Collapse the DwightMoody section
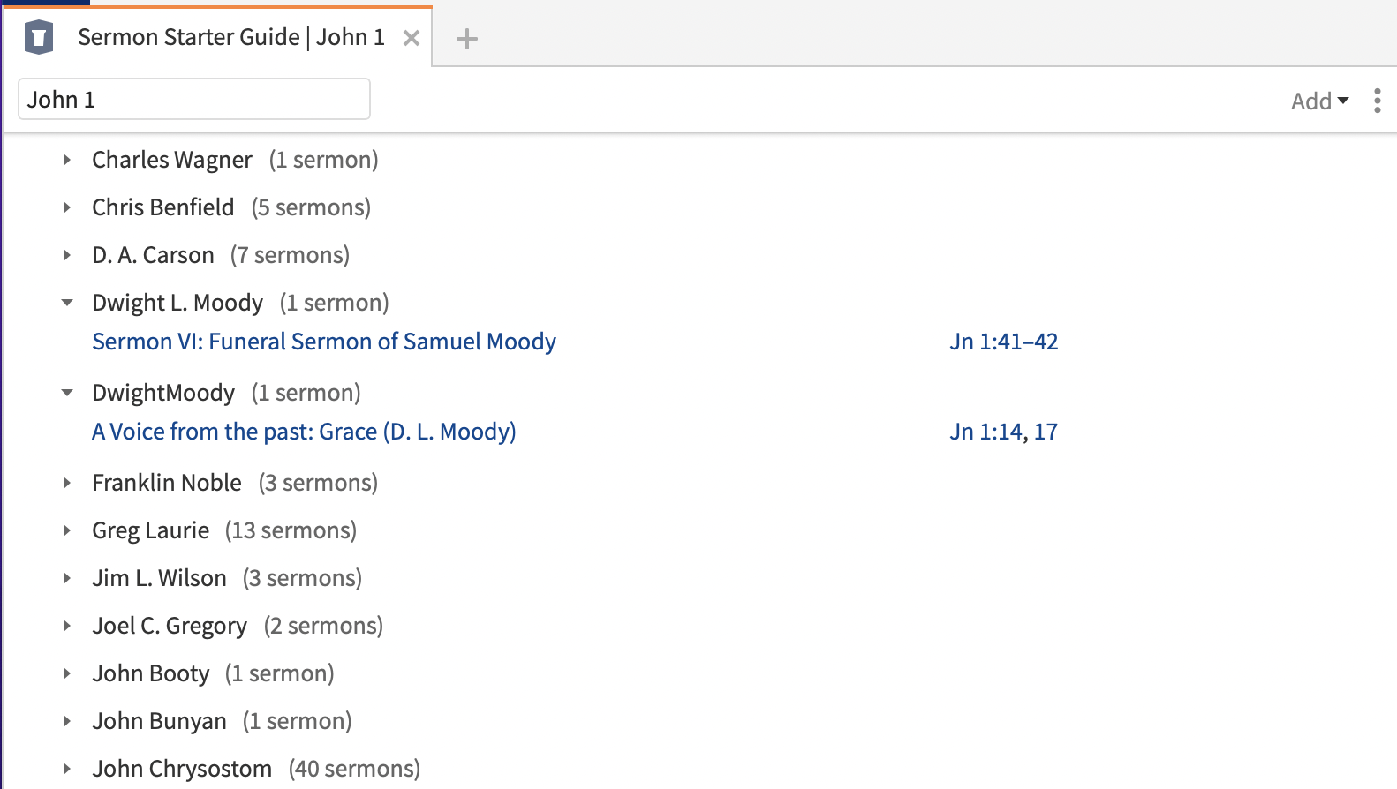 67,393
